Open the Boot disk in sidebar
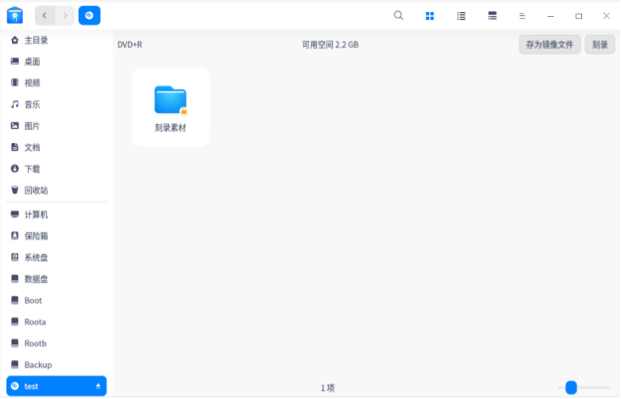621x399 pixels. pyautogui.click(x=57, y=300)
